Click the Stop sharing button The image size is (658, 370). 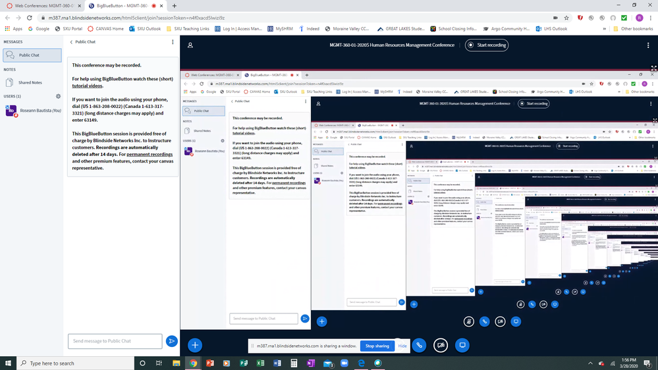click(377, 346)
